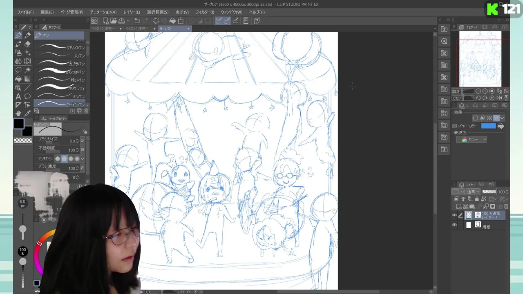Click the Scale and rotate transform icon

pos(181,21)
